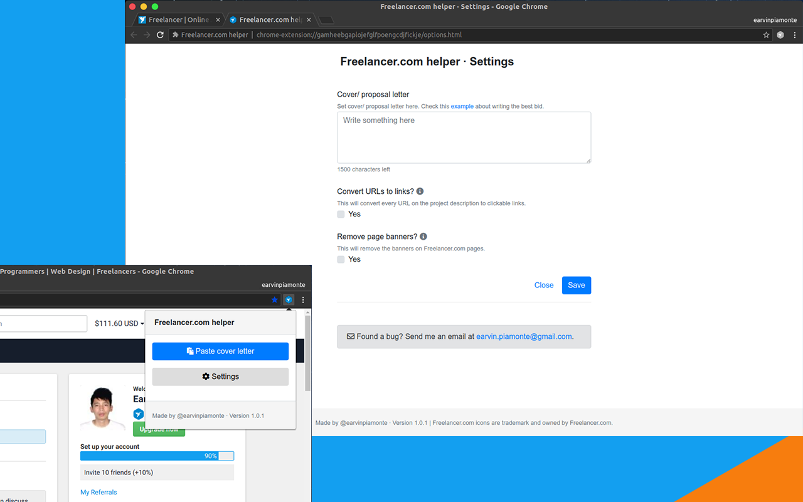Click the earvinpiamonte profile name in Settings window
803x502 pixels.
point(775,20)
